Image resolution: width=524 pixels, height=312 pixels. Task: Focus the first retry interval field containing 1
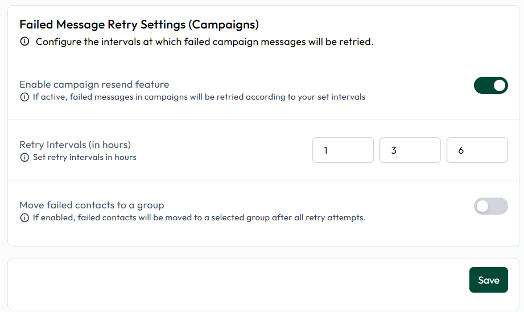[343, 150]
